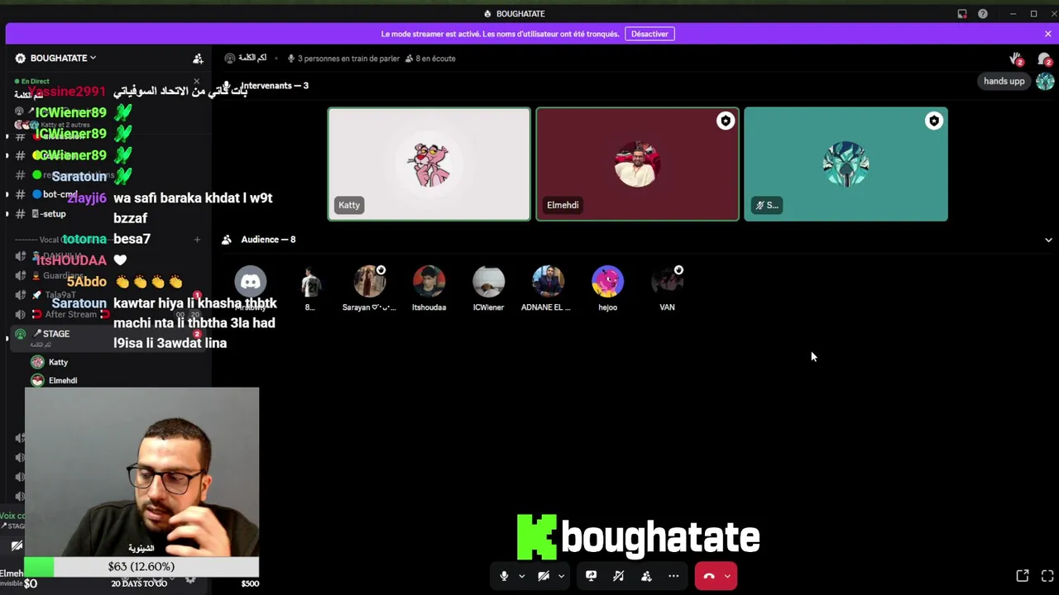Toggle the camera on button
Image resolution: width=1059 pixels, height=595 pixels.
544,576
